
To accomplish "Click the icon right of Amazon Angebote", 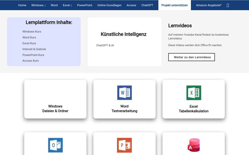I will coord(228,6).
